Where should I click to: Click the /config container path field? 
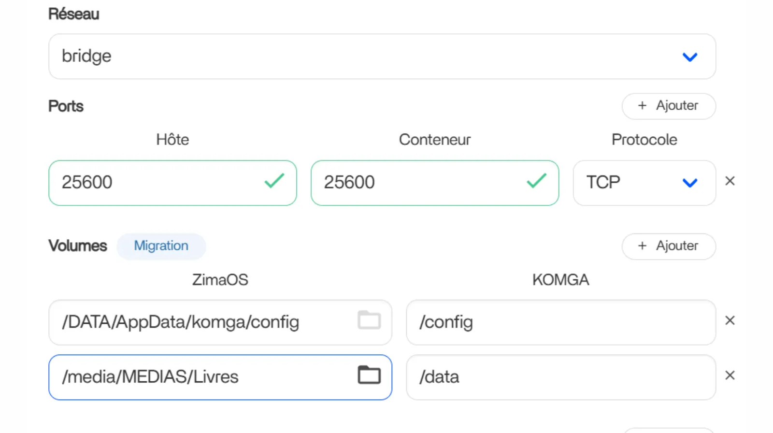(x=560, y=322)
